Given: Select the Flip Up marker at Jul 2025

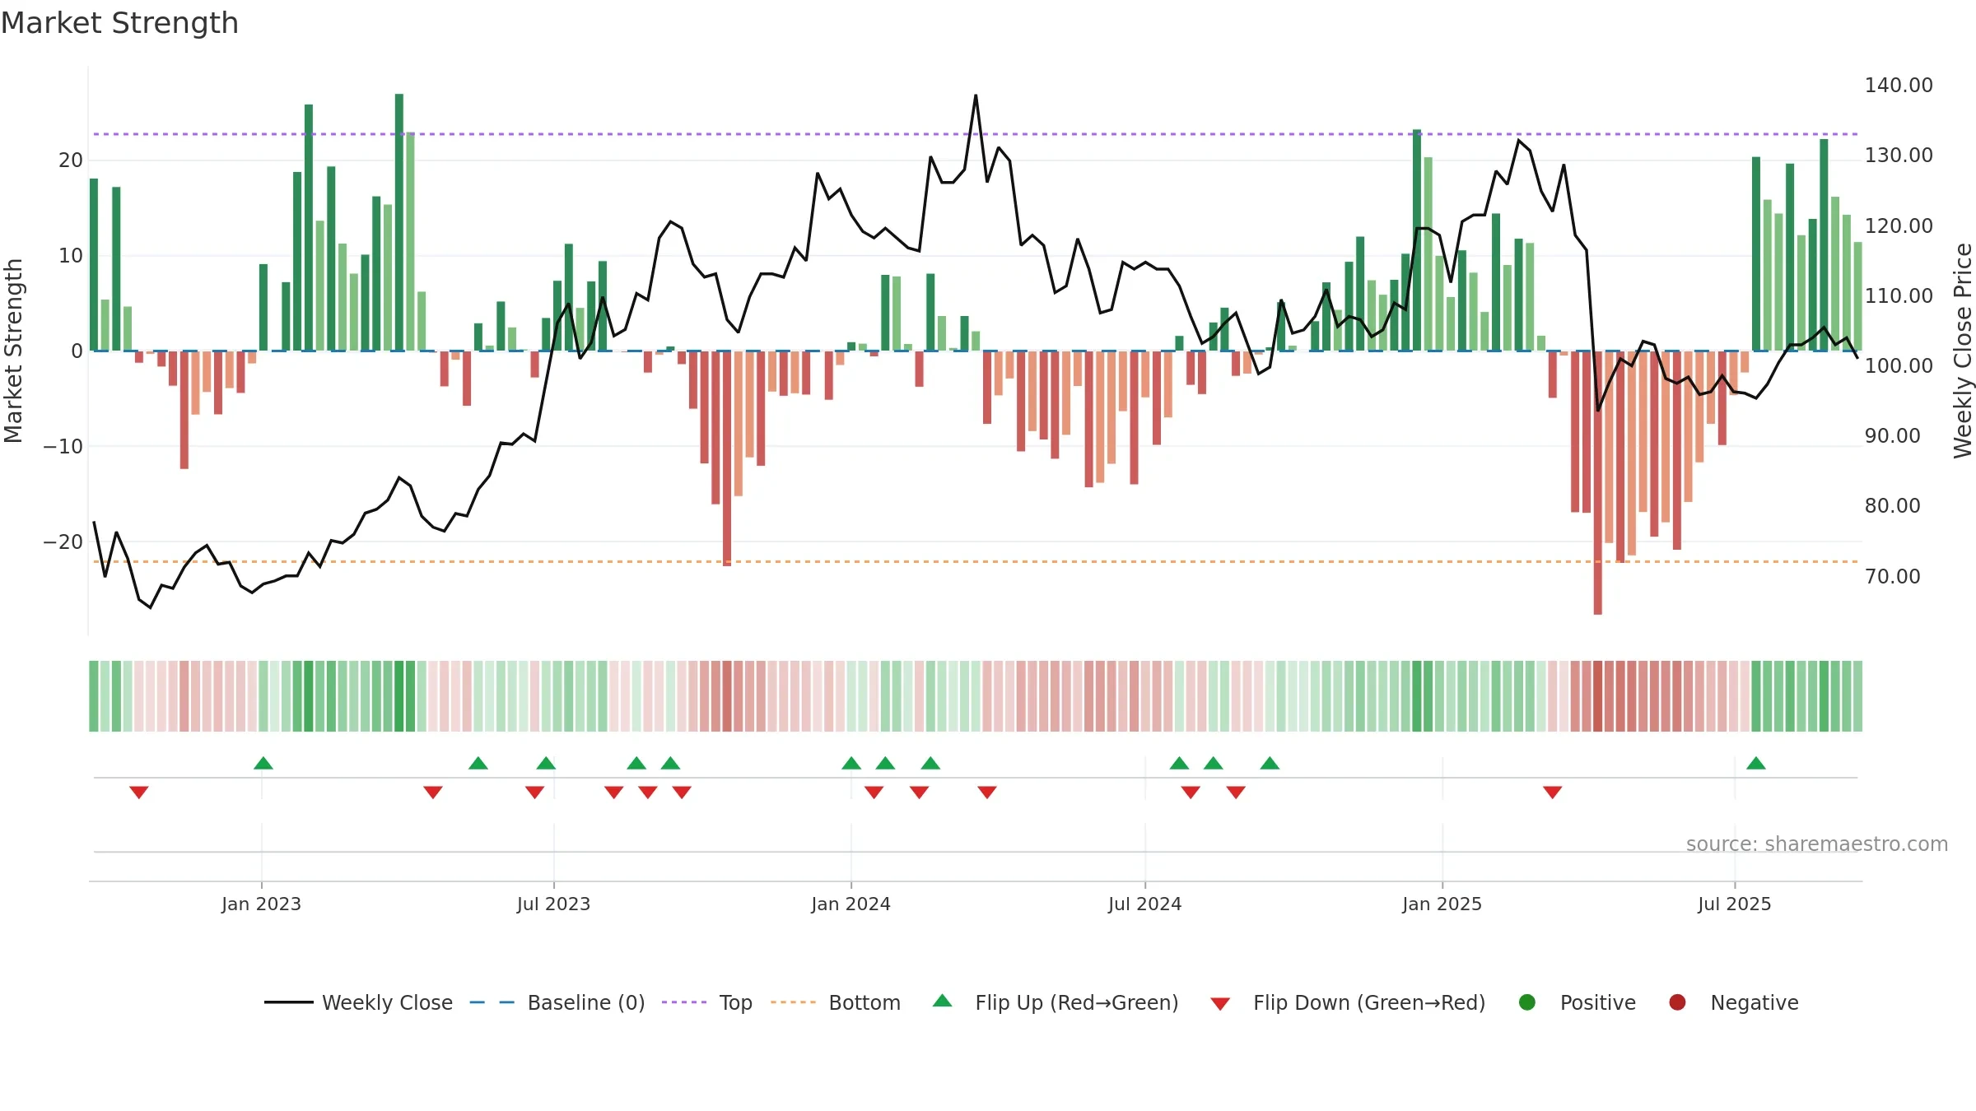Looking at the screenshot, I should pyautogui.click(x=1756, y=763).
